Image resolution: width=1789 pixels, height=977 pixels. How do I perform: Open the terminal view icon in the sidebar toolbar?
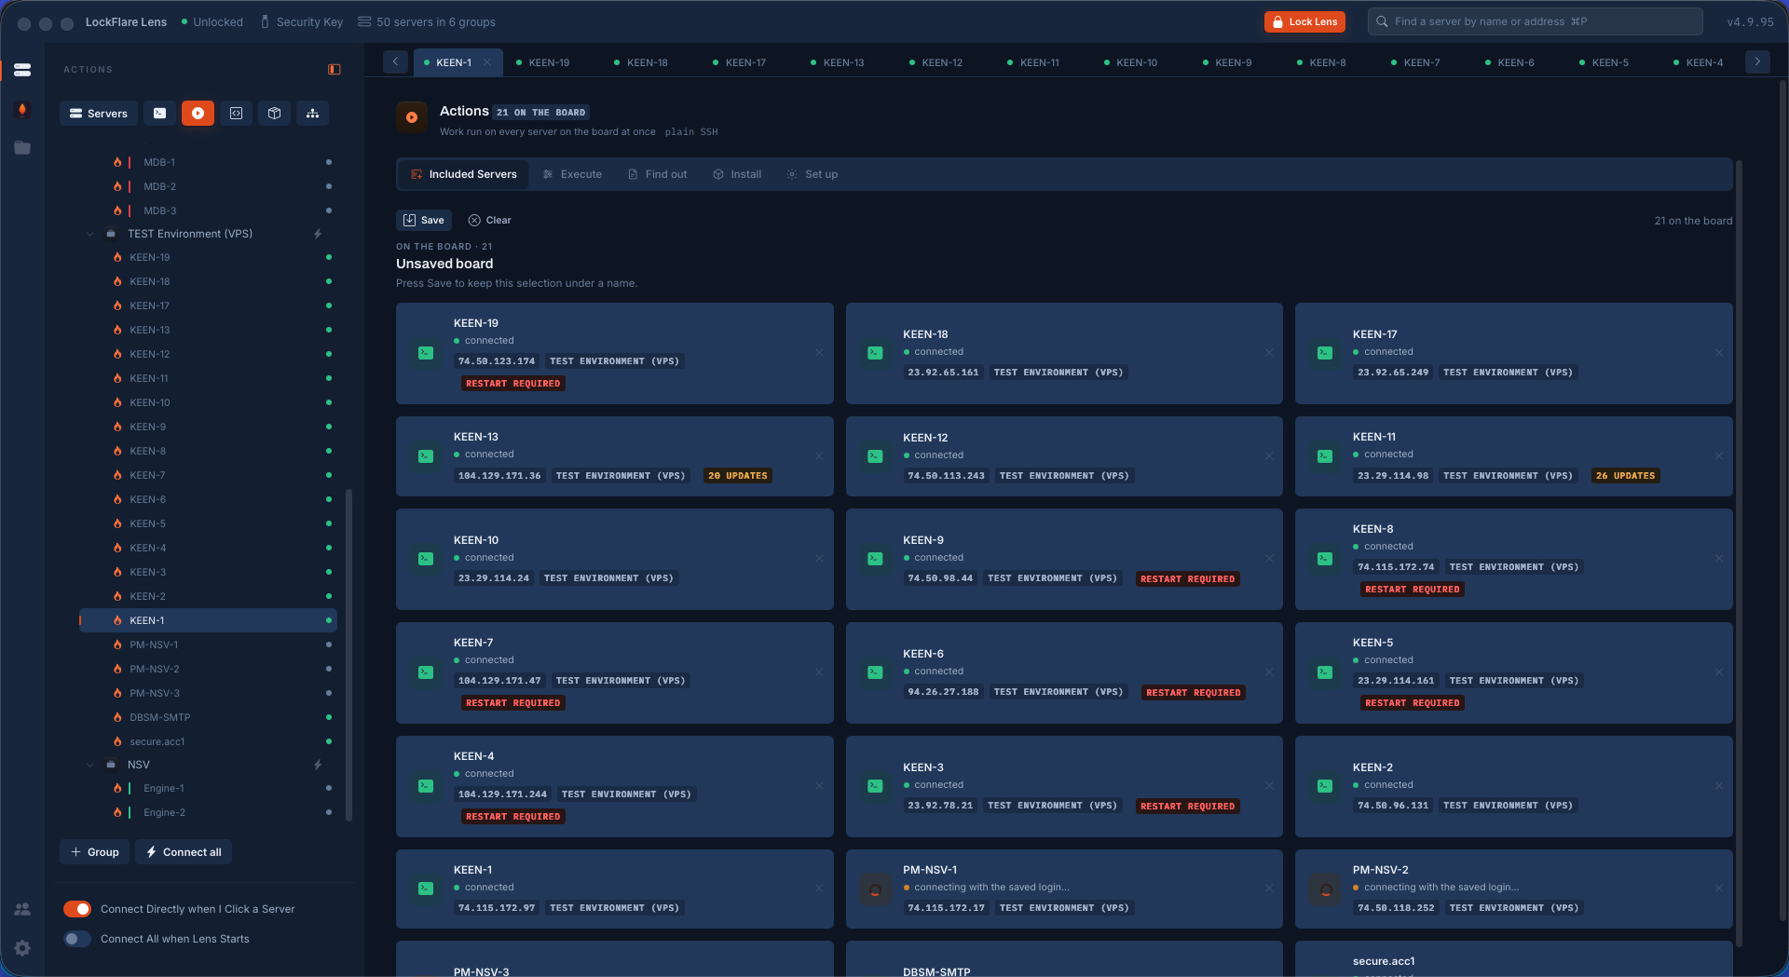[x=160, y=114]
